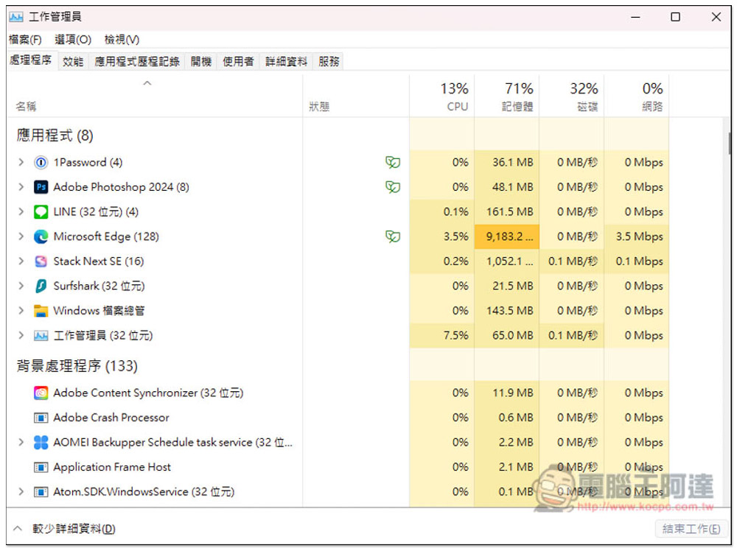The width and height of the screenshot is (737, 551).
Task: Click the Adobe Photoshop 2024 icon
Action: click(41, 187)
